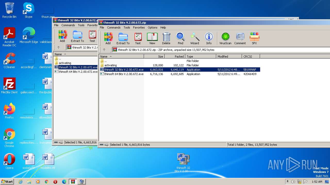This screenshot has height=185, width=330.
Task: Open Windows Explorer from the taskbar
Action: [x=29, y=182]
